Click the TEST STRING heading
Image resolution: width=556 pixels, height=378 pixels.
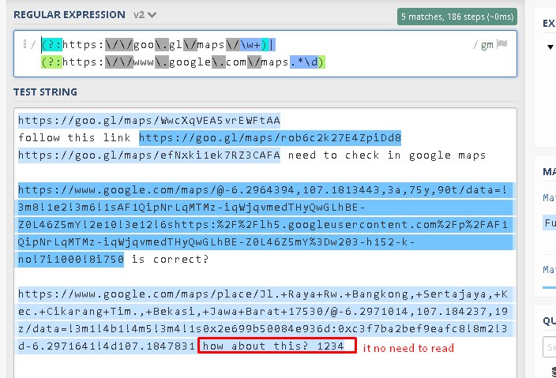coord(45,92)
